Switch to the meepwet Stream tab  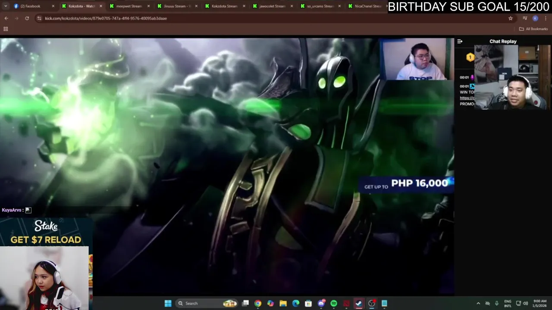coord(129,6)
